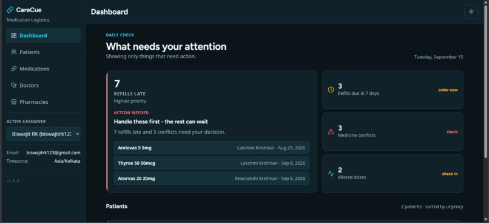Click the 'What needs your attention' heading
The height and width of the screenshot is (223, 489).
point(166,47)
